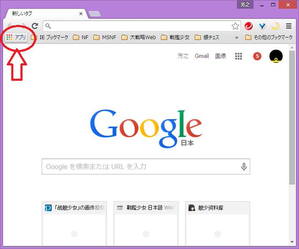The height and width of the screenshot is (249, 299).
Task: Click the pixiv favicon on first thumbnail
Action: [48, 208]
